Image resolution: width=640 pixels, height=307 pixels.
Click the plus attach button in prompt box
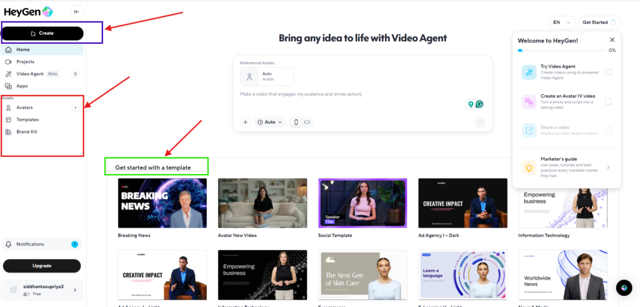point(246,122)
